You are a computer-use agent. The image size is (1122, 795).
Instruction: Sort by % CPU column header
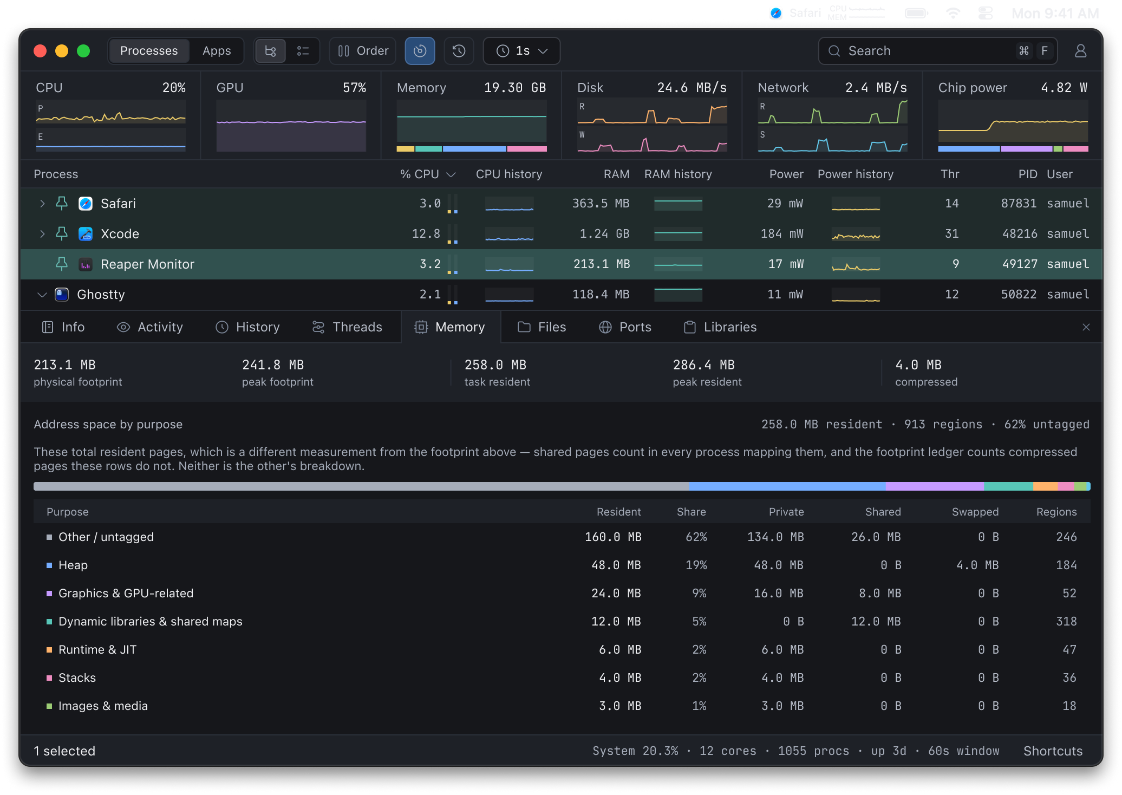coord(427,174)
